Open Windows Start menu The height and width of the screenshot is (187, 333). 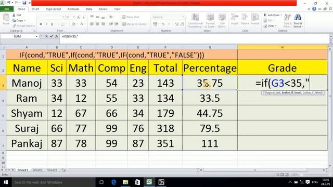pos(6,182)
